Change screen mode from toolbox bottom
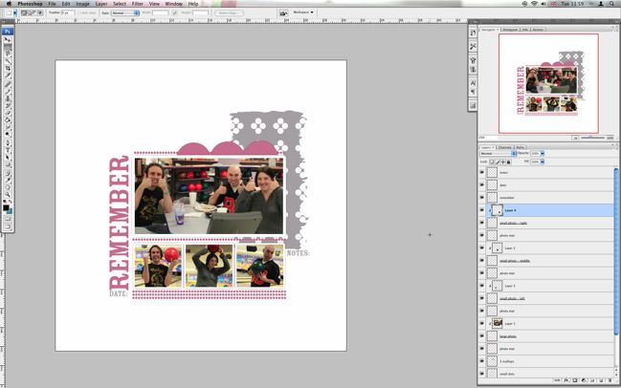 tap(8, 226)
